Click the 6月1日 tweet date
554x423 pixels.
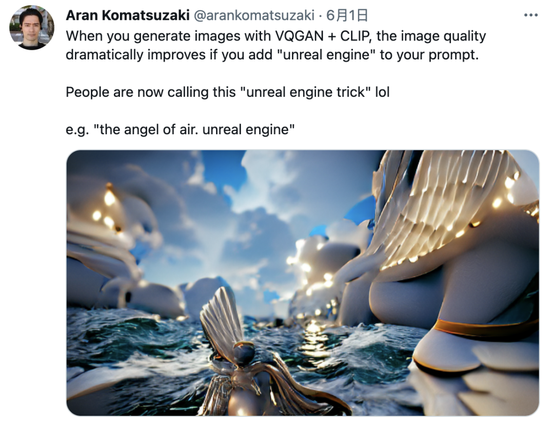click(x=347, y=15)
